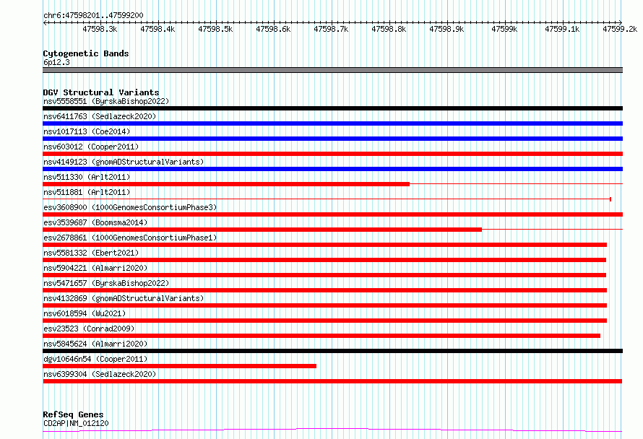The image size is (643, 439).
Task: Click ruler position 47598.9k
Action: coord(446,29)
